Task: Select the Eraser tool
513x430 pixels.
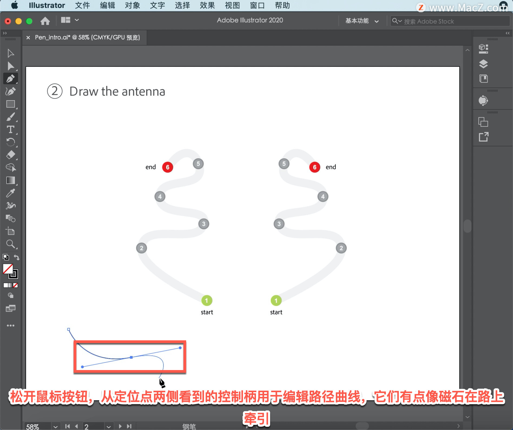Action: click(11, 155)
